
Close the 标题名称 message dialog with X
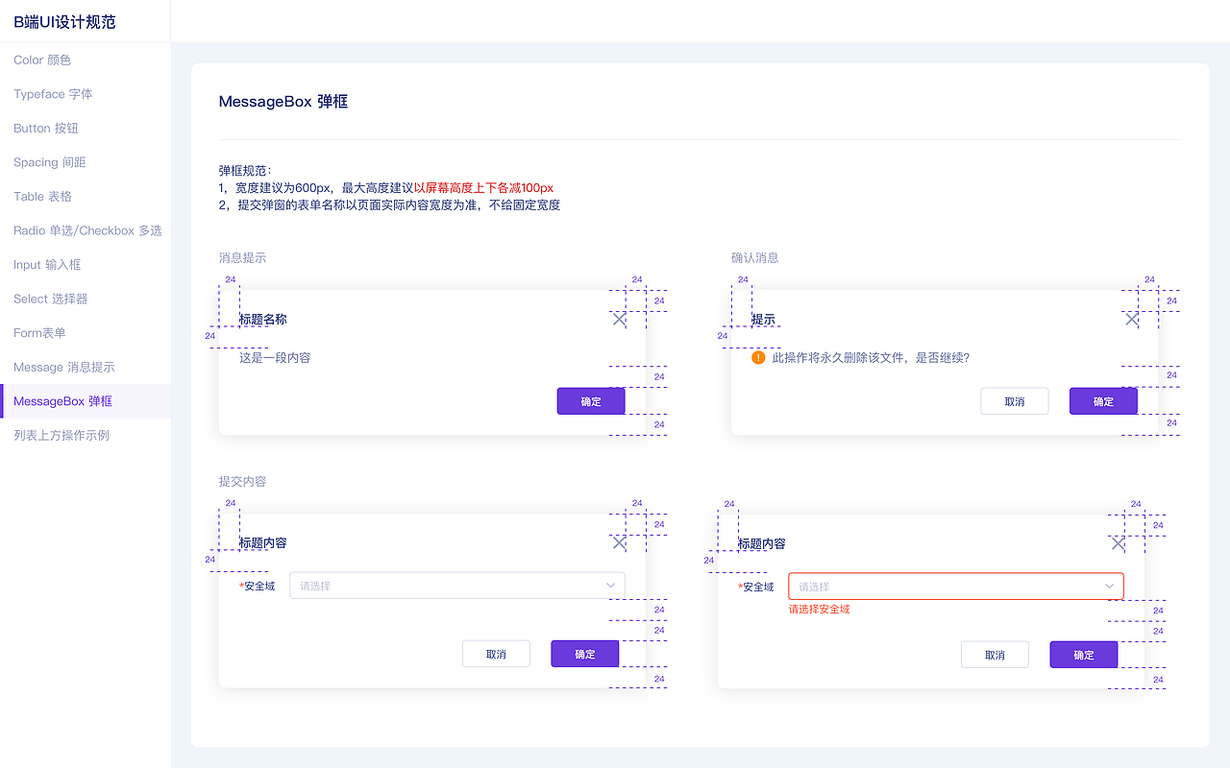point(619,319)
